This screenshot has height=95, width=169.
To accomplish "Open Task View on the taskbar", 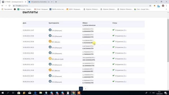I will [x=13, y=93].
